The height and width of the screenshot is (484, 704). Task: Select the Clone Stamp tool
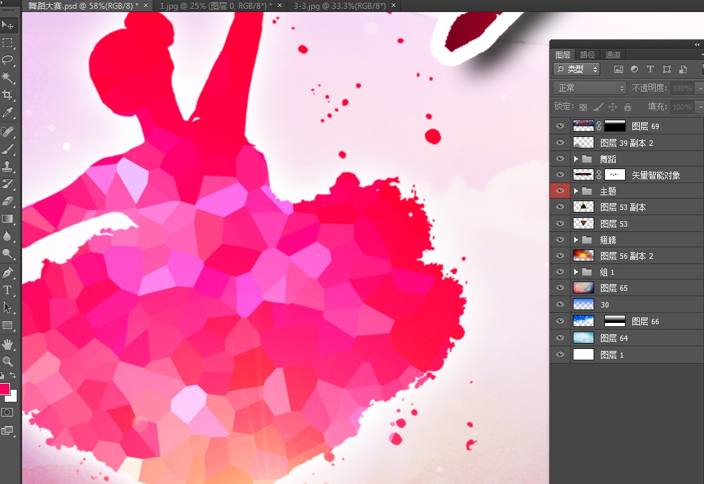[7, 166]
